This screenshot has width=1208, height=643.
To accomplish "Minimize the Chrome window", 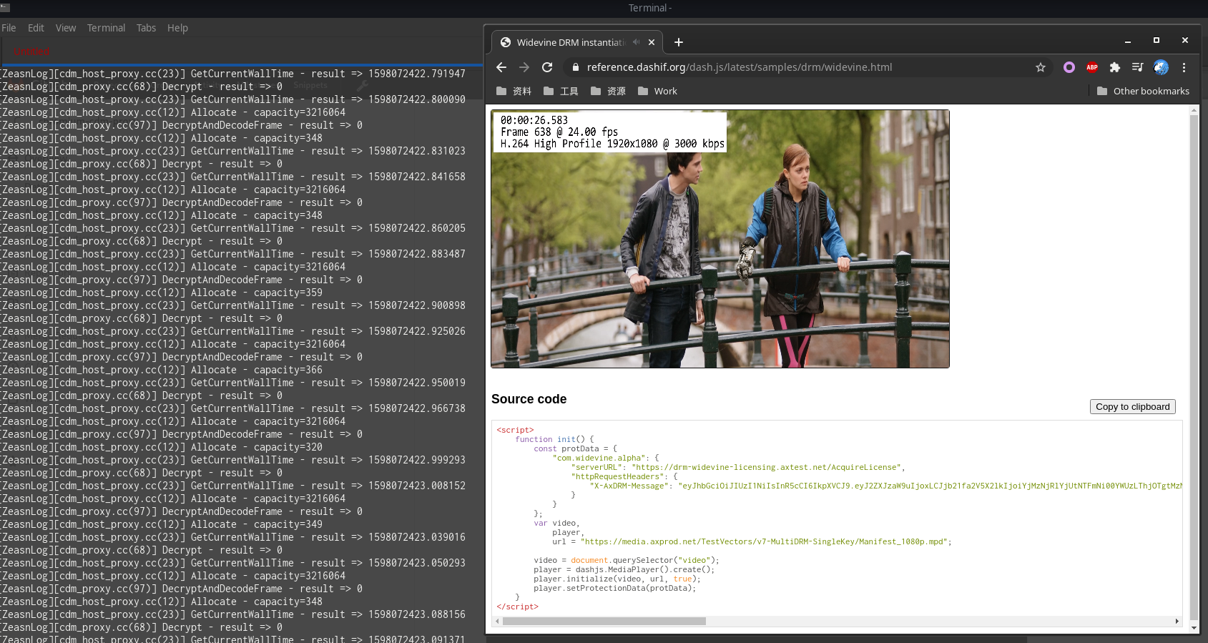I will pyautogui.click(x=1128, y=41).
